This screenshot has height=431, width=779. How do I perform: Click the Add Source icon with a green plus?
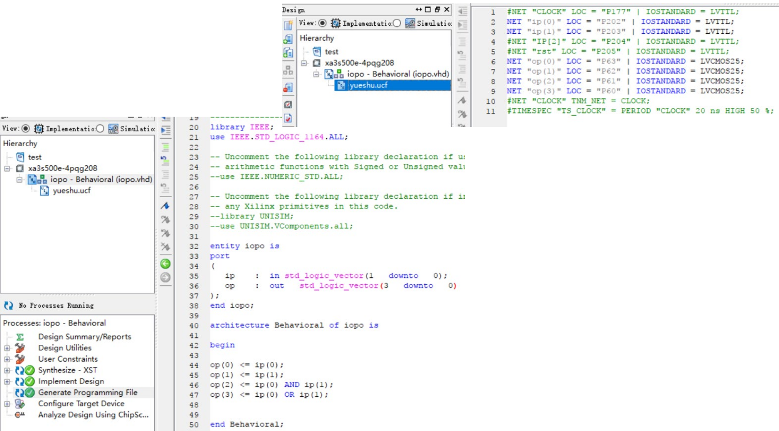click(288, 39)
